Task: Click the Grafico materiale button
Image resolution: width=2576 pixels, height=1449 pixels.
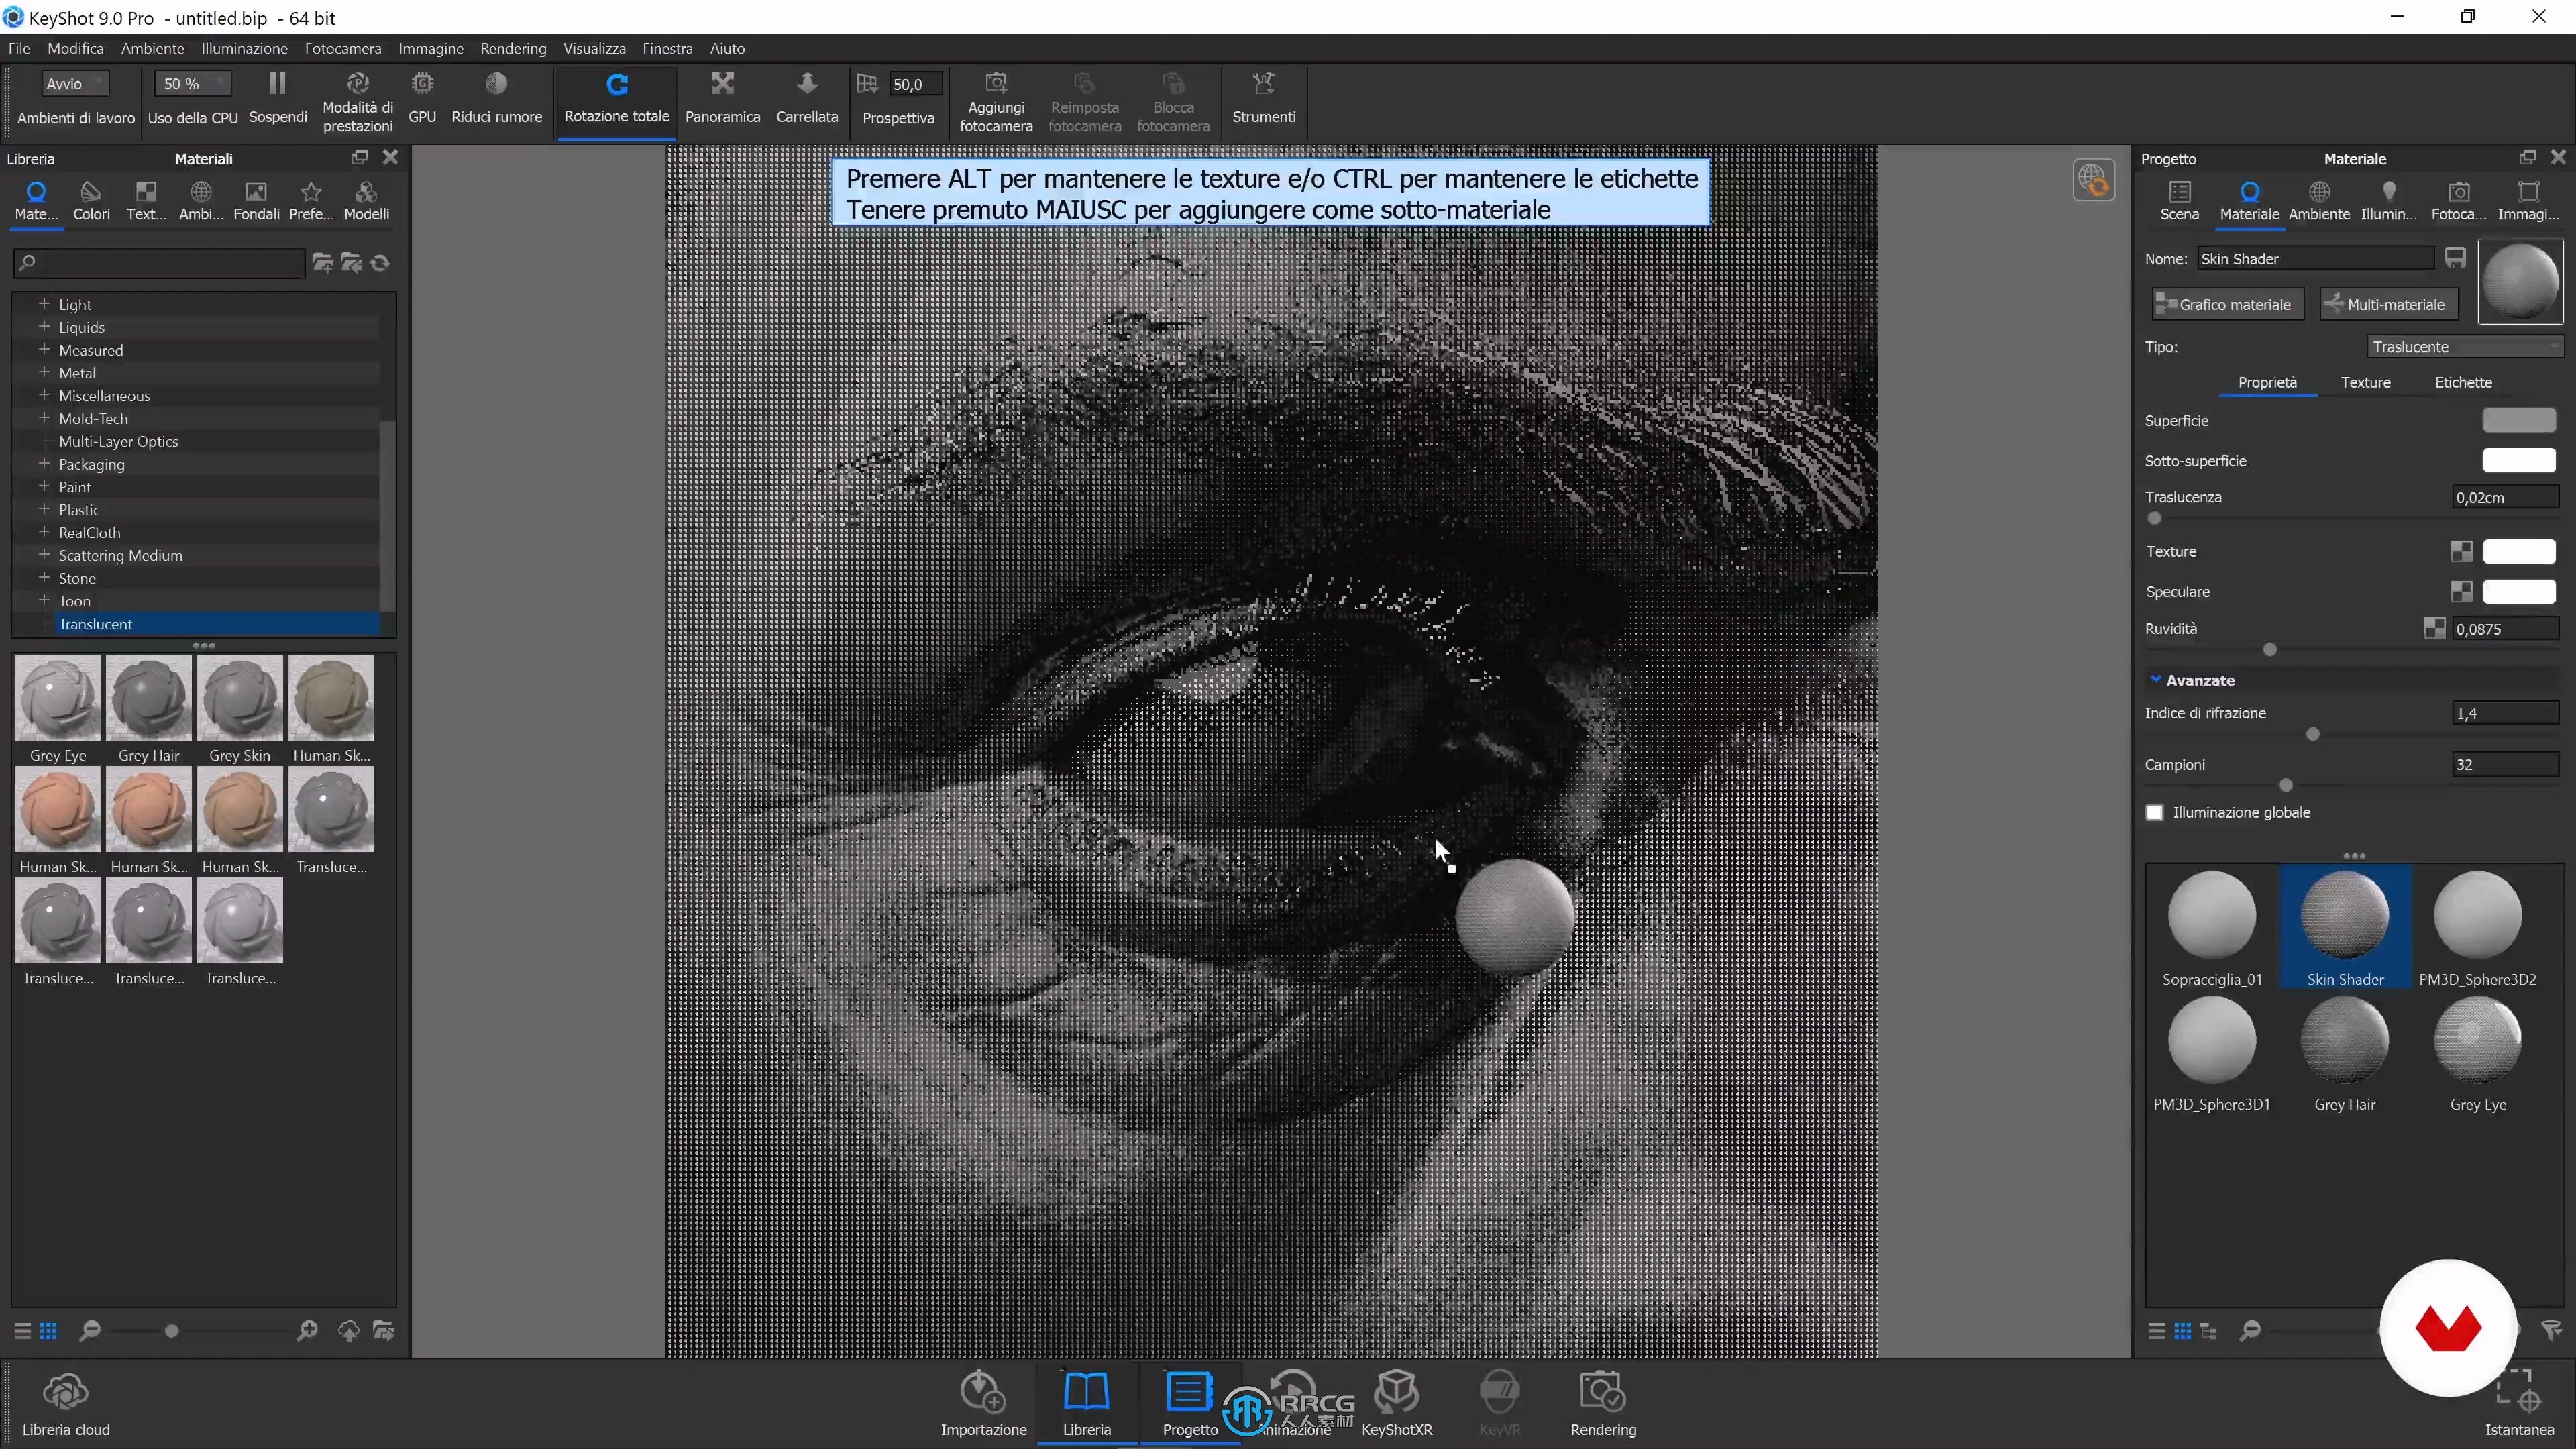Action: 2226,303
